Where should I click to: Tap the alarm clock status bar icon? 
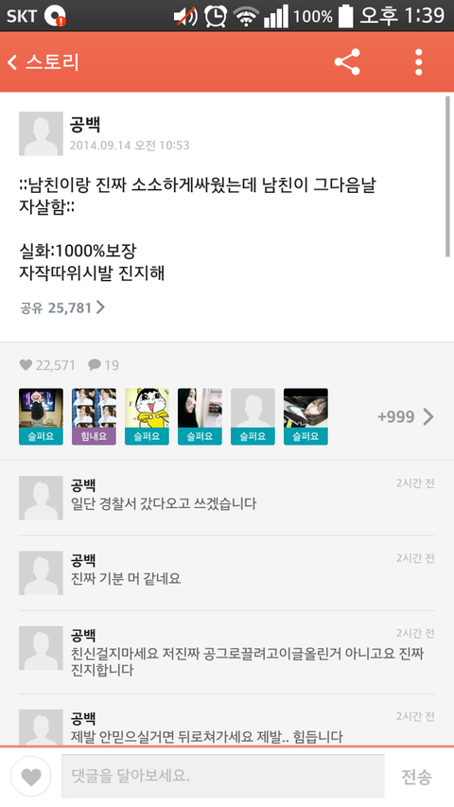click(x=216, y=16)
